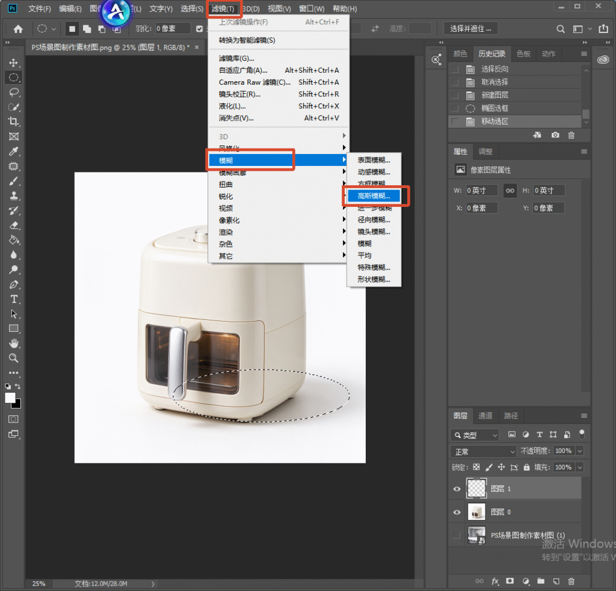Select the Move tool
The image size is (616, 591).
pyautogui.click(x=14, y=63)
